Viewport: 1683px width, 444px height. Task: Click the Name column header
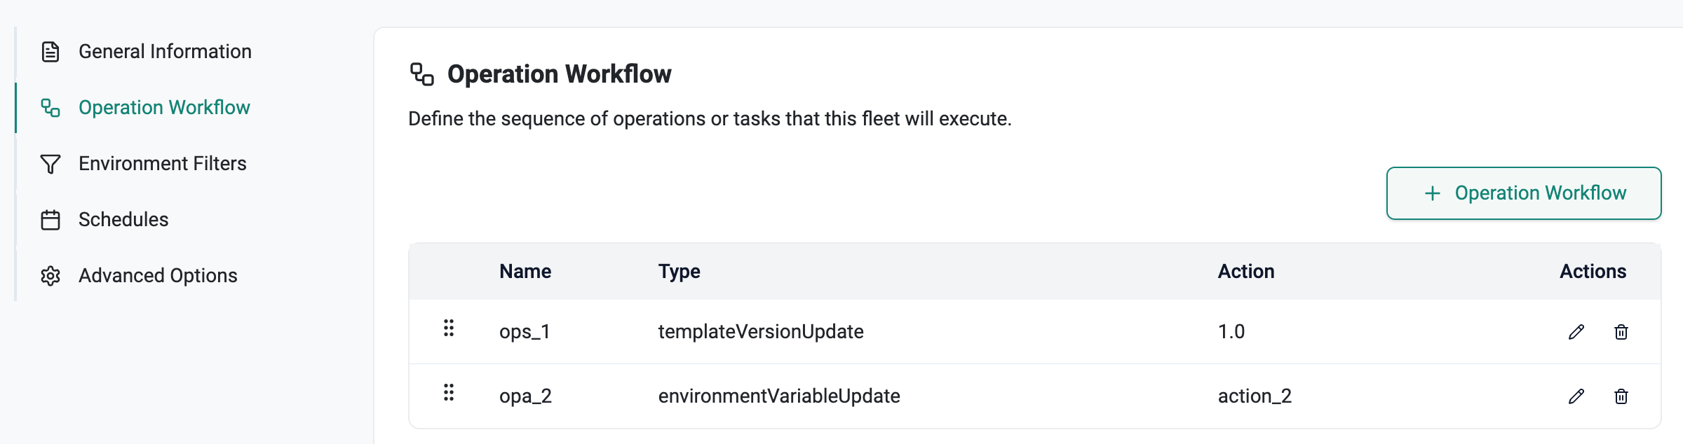tap(525, 272)
